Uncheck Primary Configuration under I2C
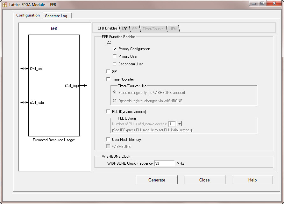Screen dimensions: 284x204 tap(115, 49)
